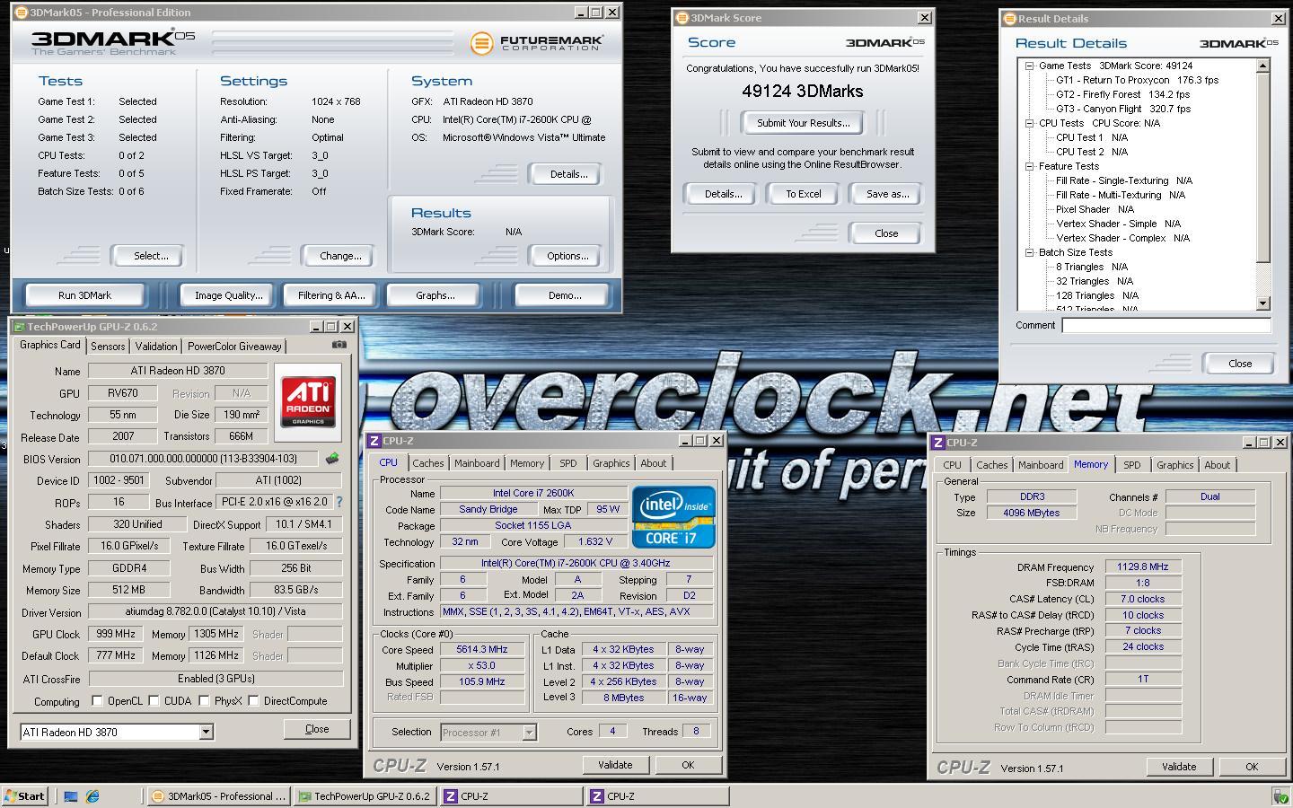Click the GPU-Z title bar icon

click(19, 327)
